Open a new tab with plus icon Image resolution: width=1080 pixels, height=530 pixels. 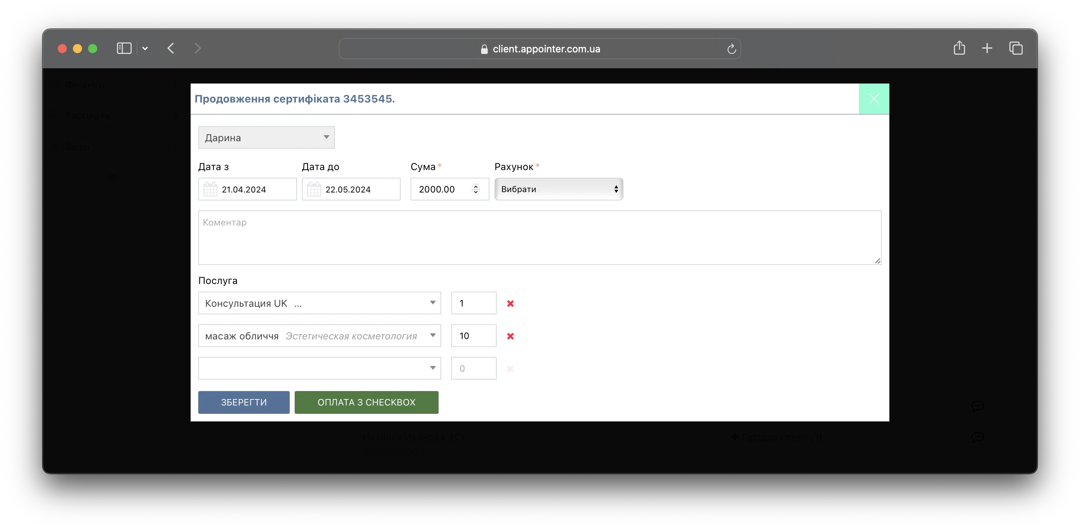click(x=987, y=48)
